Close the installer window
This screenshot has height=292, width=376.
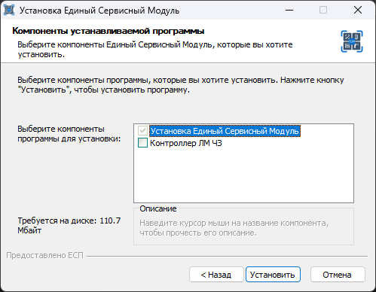358,11
